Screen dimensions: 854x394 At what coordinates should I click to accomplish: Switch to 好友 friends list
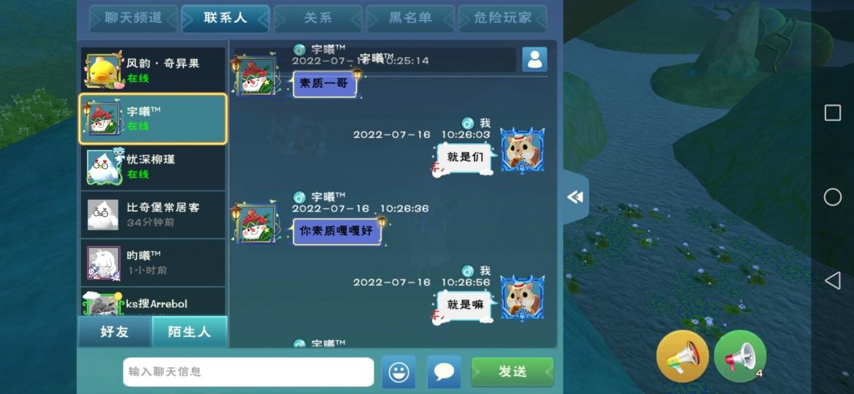pos(115,331)
